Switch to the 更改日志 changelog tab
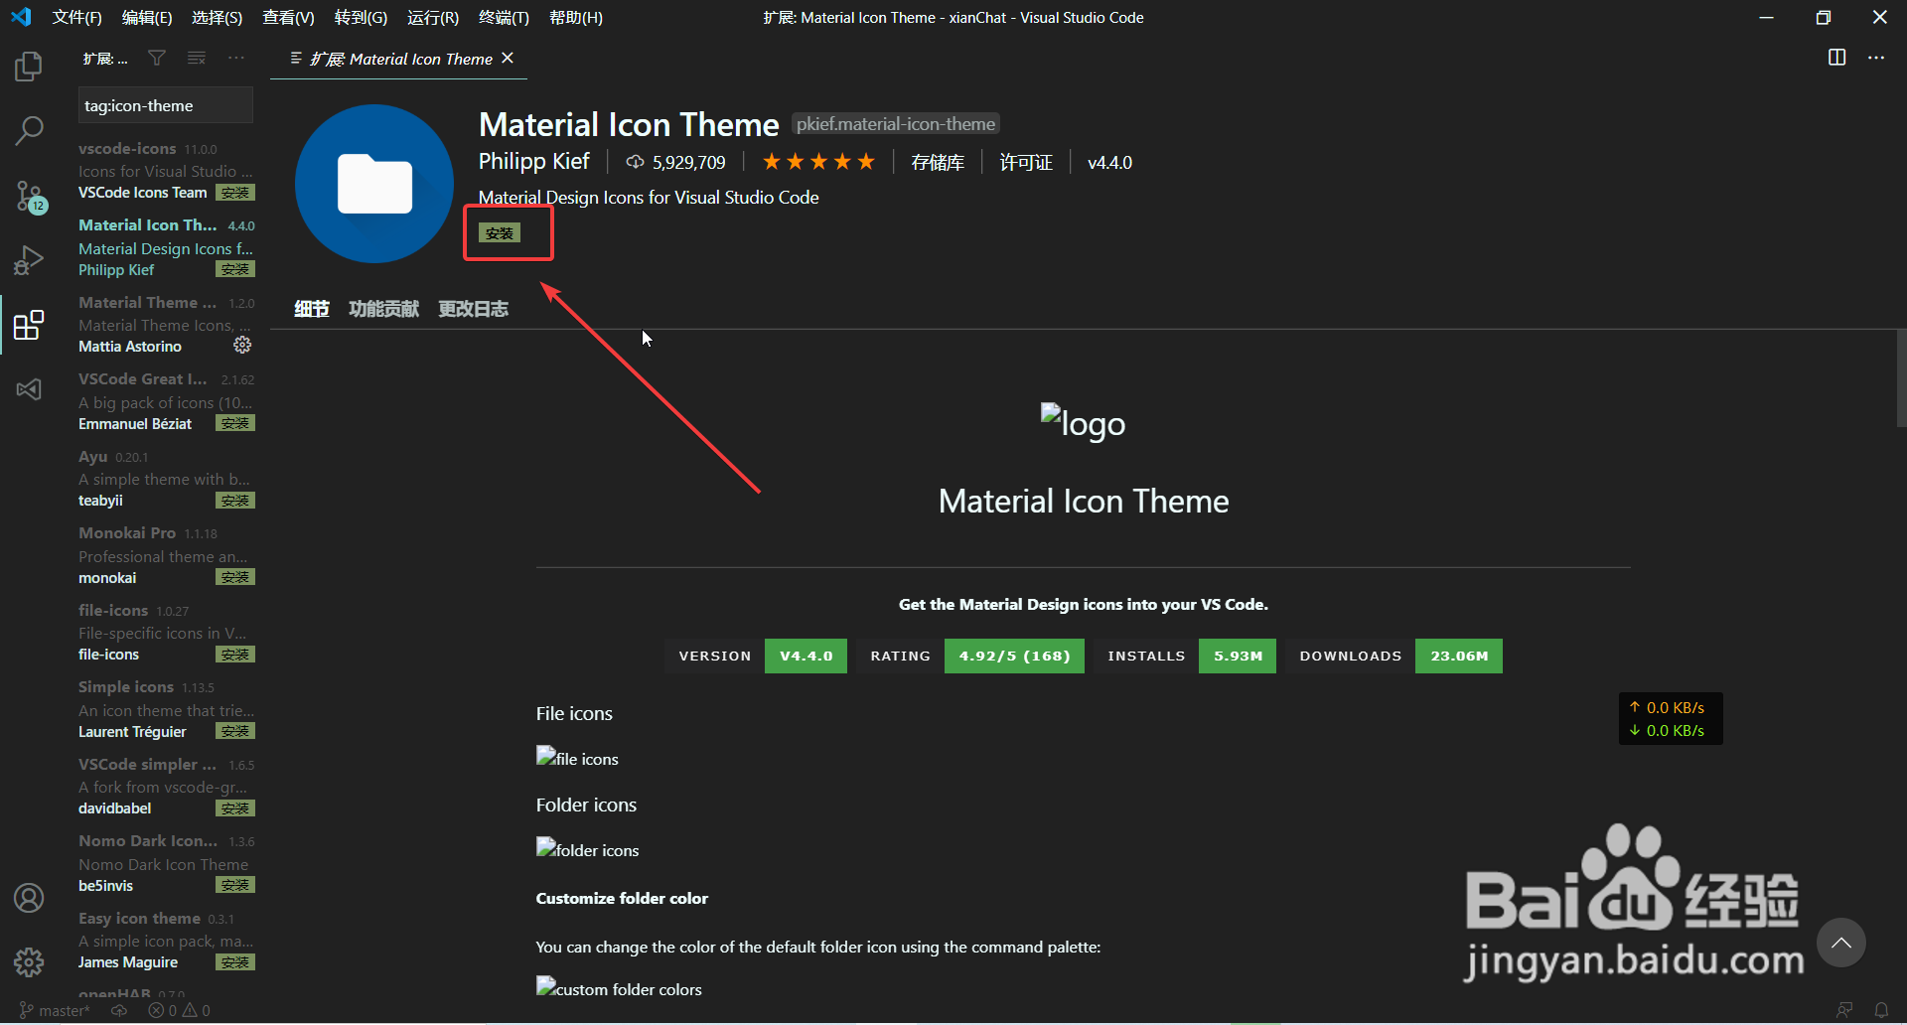The height and width of the screenshot is (1025, 1907). pyautogui.click(x=473, y=309)
